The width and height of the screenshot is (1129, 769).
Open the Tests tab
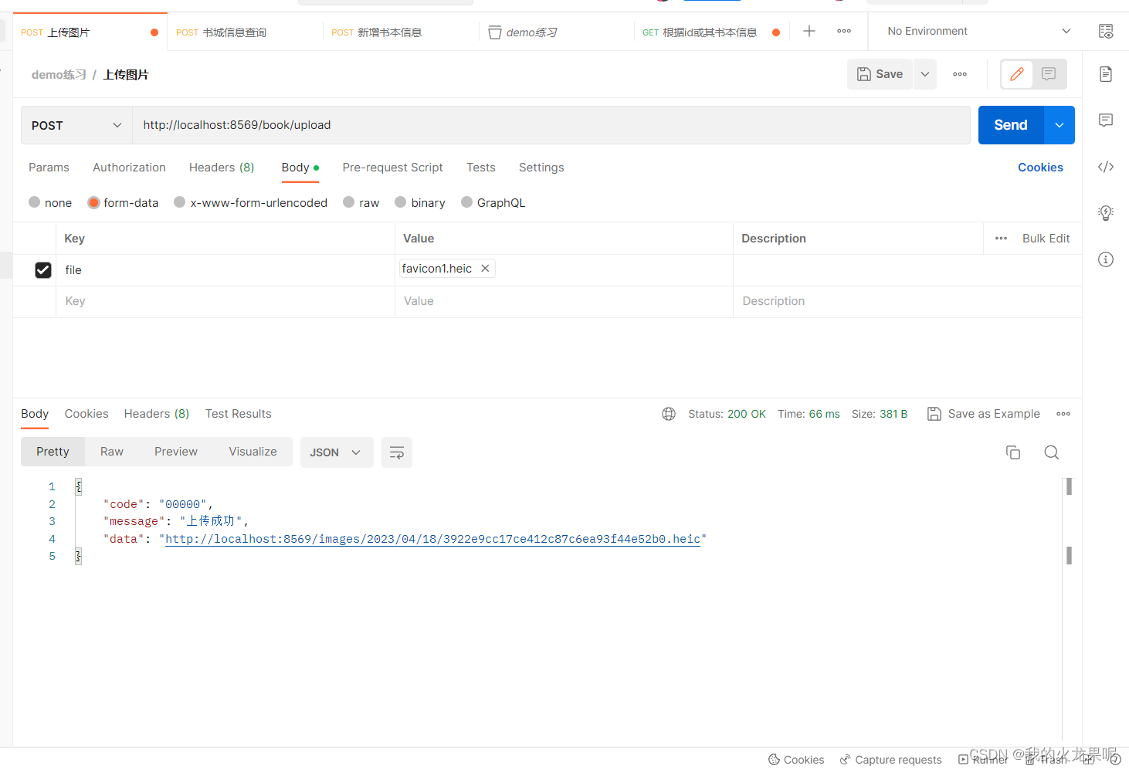point(480,168)
